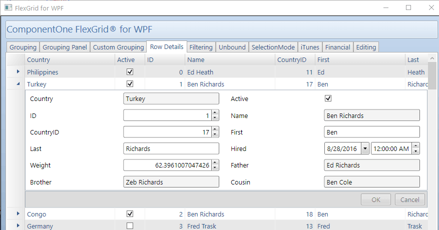Check the Active box for Germany row
The width and height of the screenshot is (439, 230).
point(130,226)
